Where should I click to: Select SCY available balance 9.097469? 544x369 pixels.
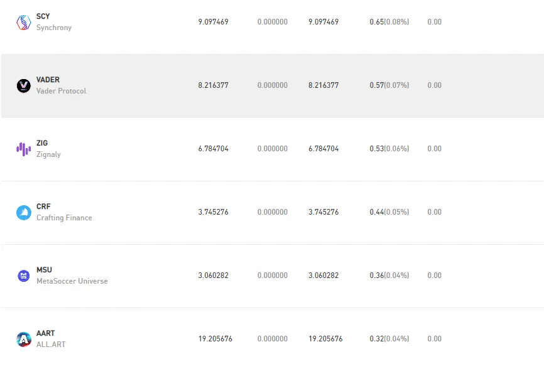pos(324,22)
